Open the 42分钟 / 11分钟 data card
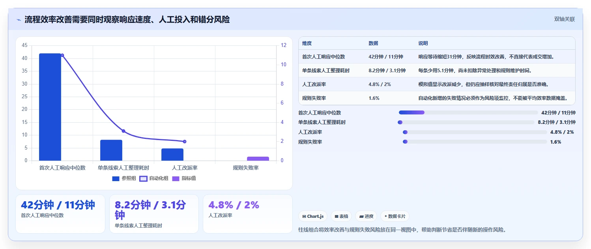The image size is (591, 249). pyautogui.click(x=60, y=214)
